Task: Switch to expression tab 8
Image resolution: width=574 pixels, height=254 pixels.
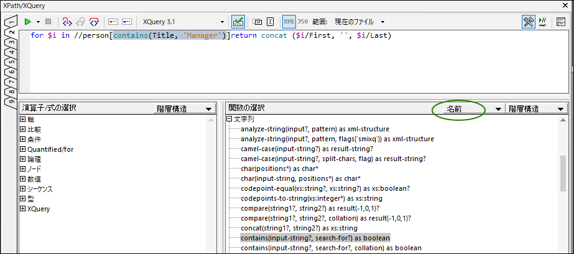Action: 11,92
